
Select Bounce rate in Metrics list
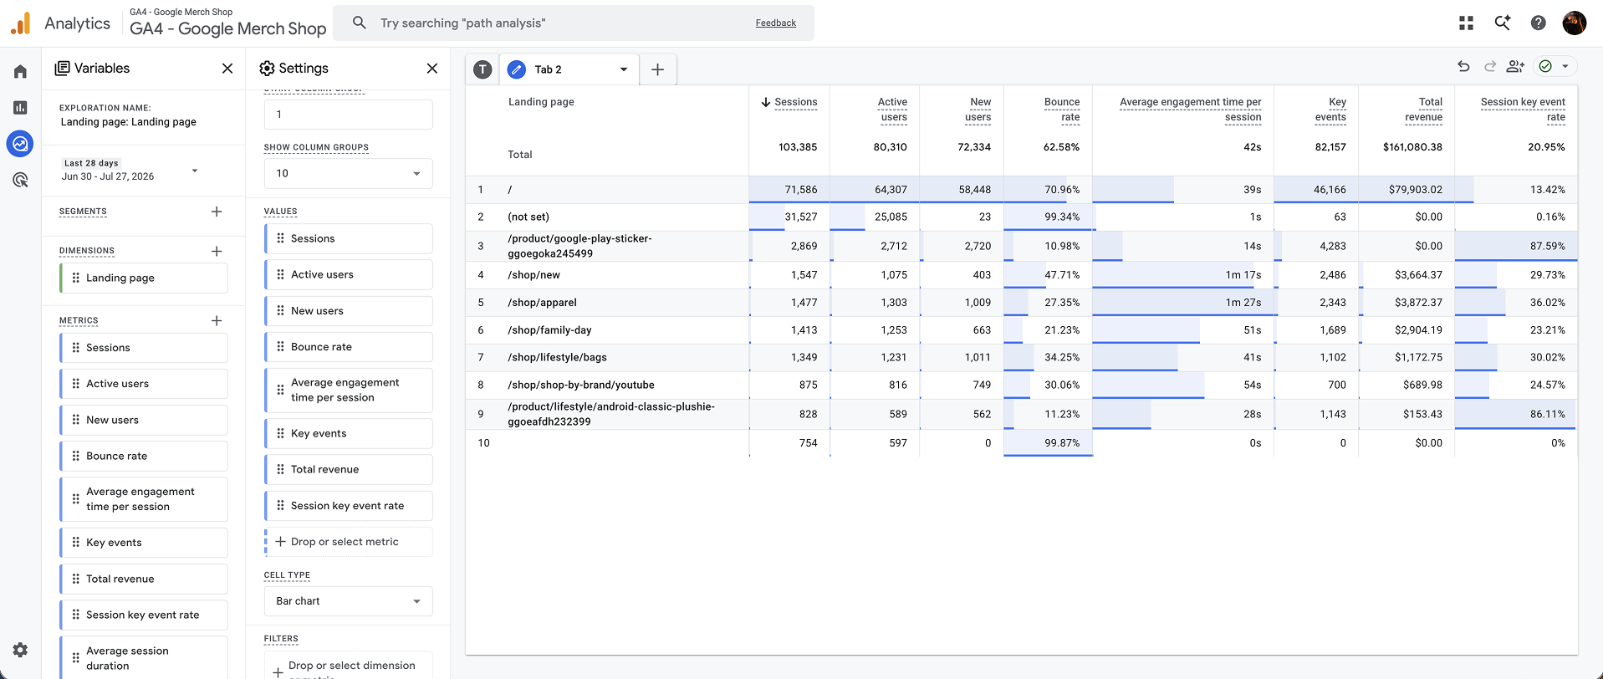pos(144,456)
